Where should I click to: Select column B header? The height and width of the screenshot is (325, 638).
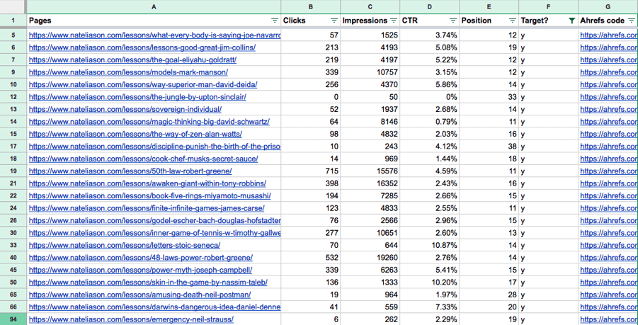point(310,6)
